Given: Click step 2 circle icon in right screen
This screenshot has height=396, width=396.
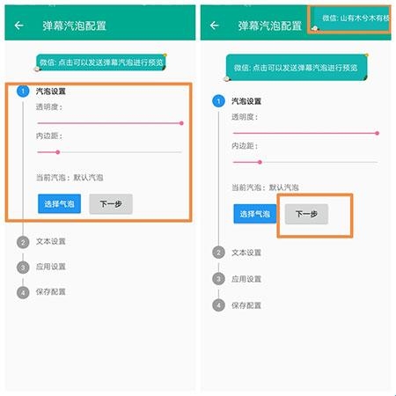Looking at the screenshot, I should [x=218, y=253].
